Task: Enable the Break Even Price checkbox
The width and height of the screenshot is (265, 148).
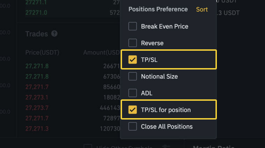Action: [132, 26]
